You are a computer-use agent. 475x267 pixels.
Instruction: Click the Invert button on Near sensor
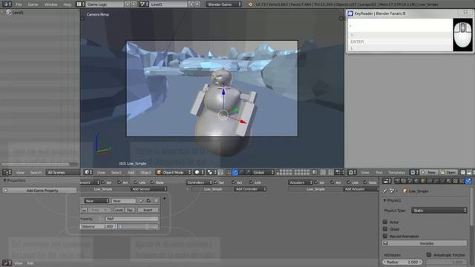tap(148, 210)
